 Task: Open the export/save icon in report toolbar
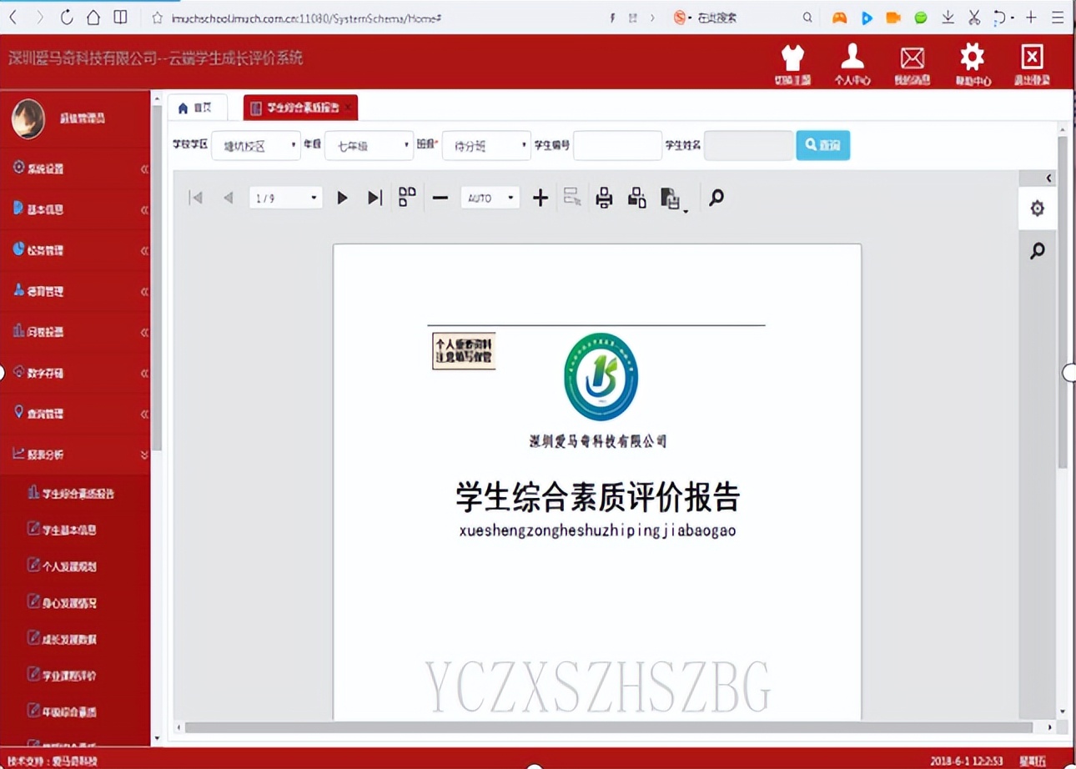pos(672,198)
